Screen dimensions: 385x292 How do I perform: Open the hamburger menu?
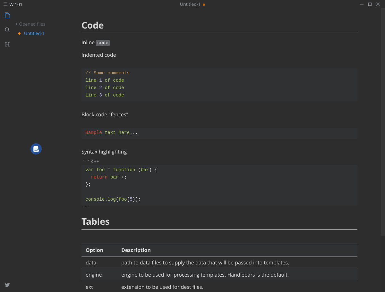click(x=5, y=4)
